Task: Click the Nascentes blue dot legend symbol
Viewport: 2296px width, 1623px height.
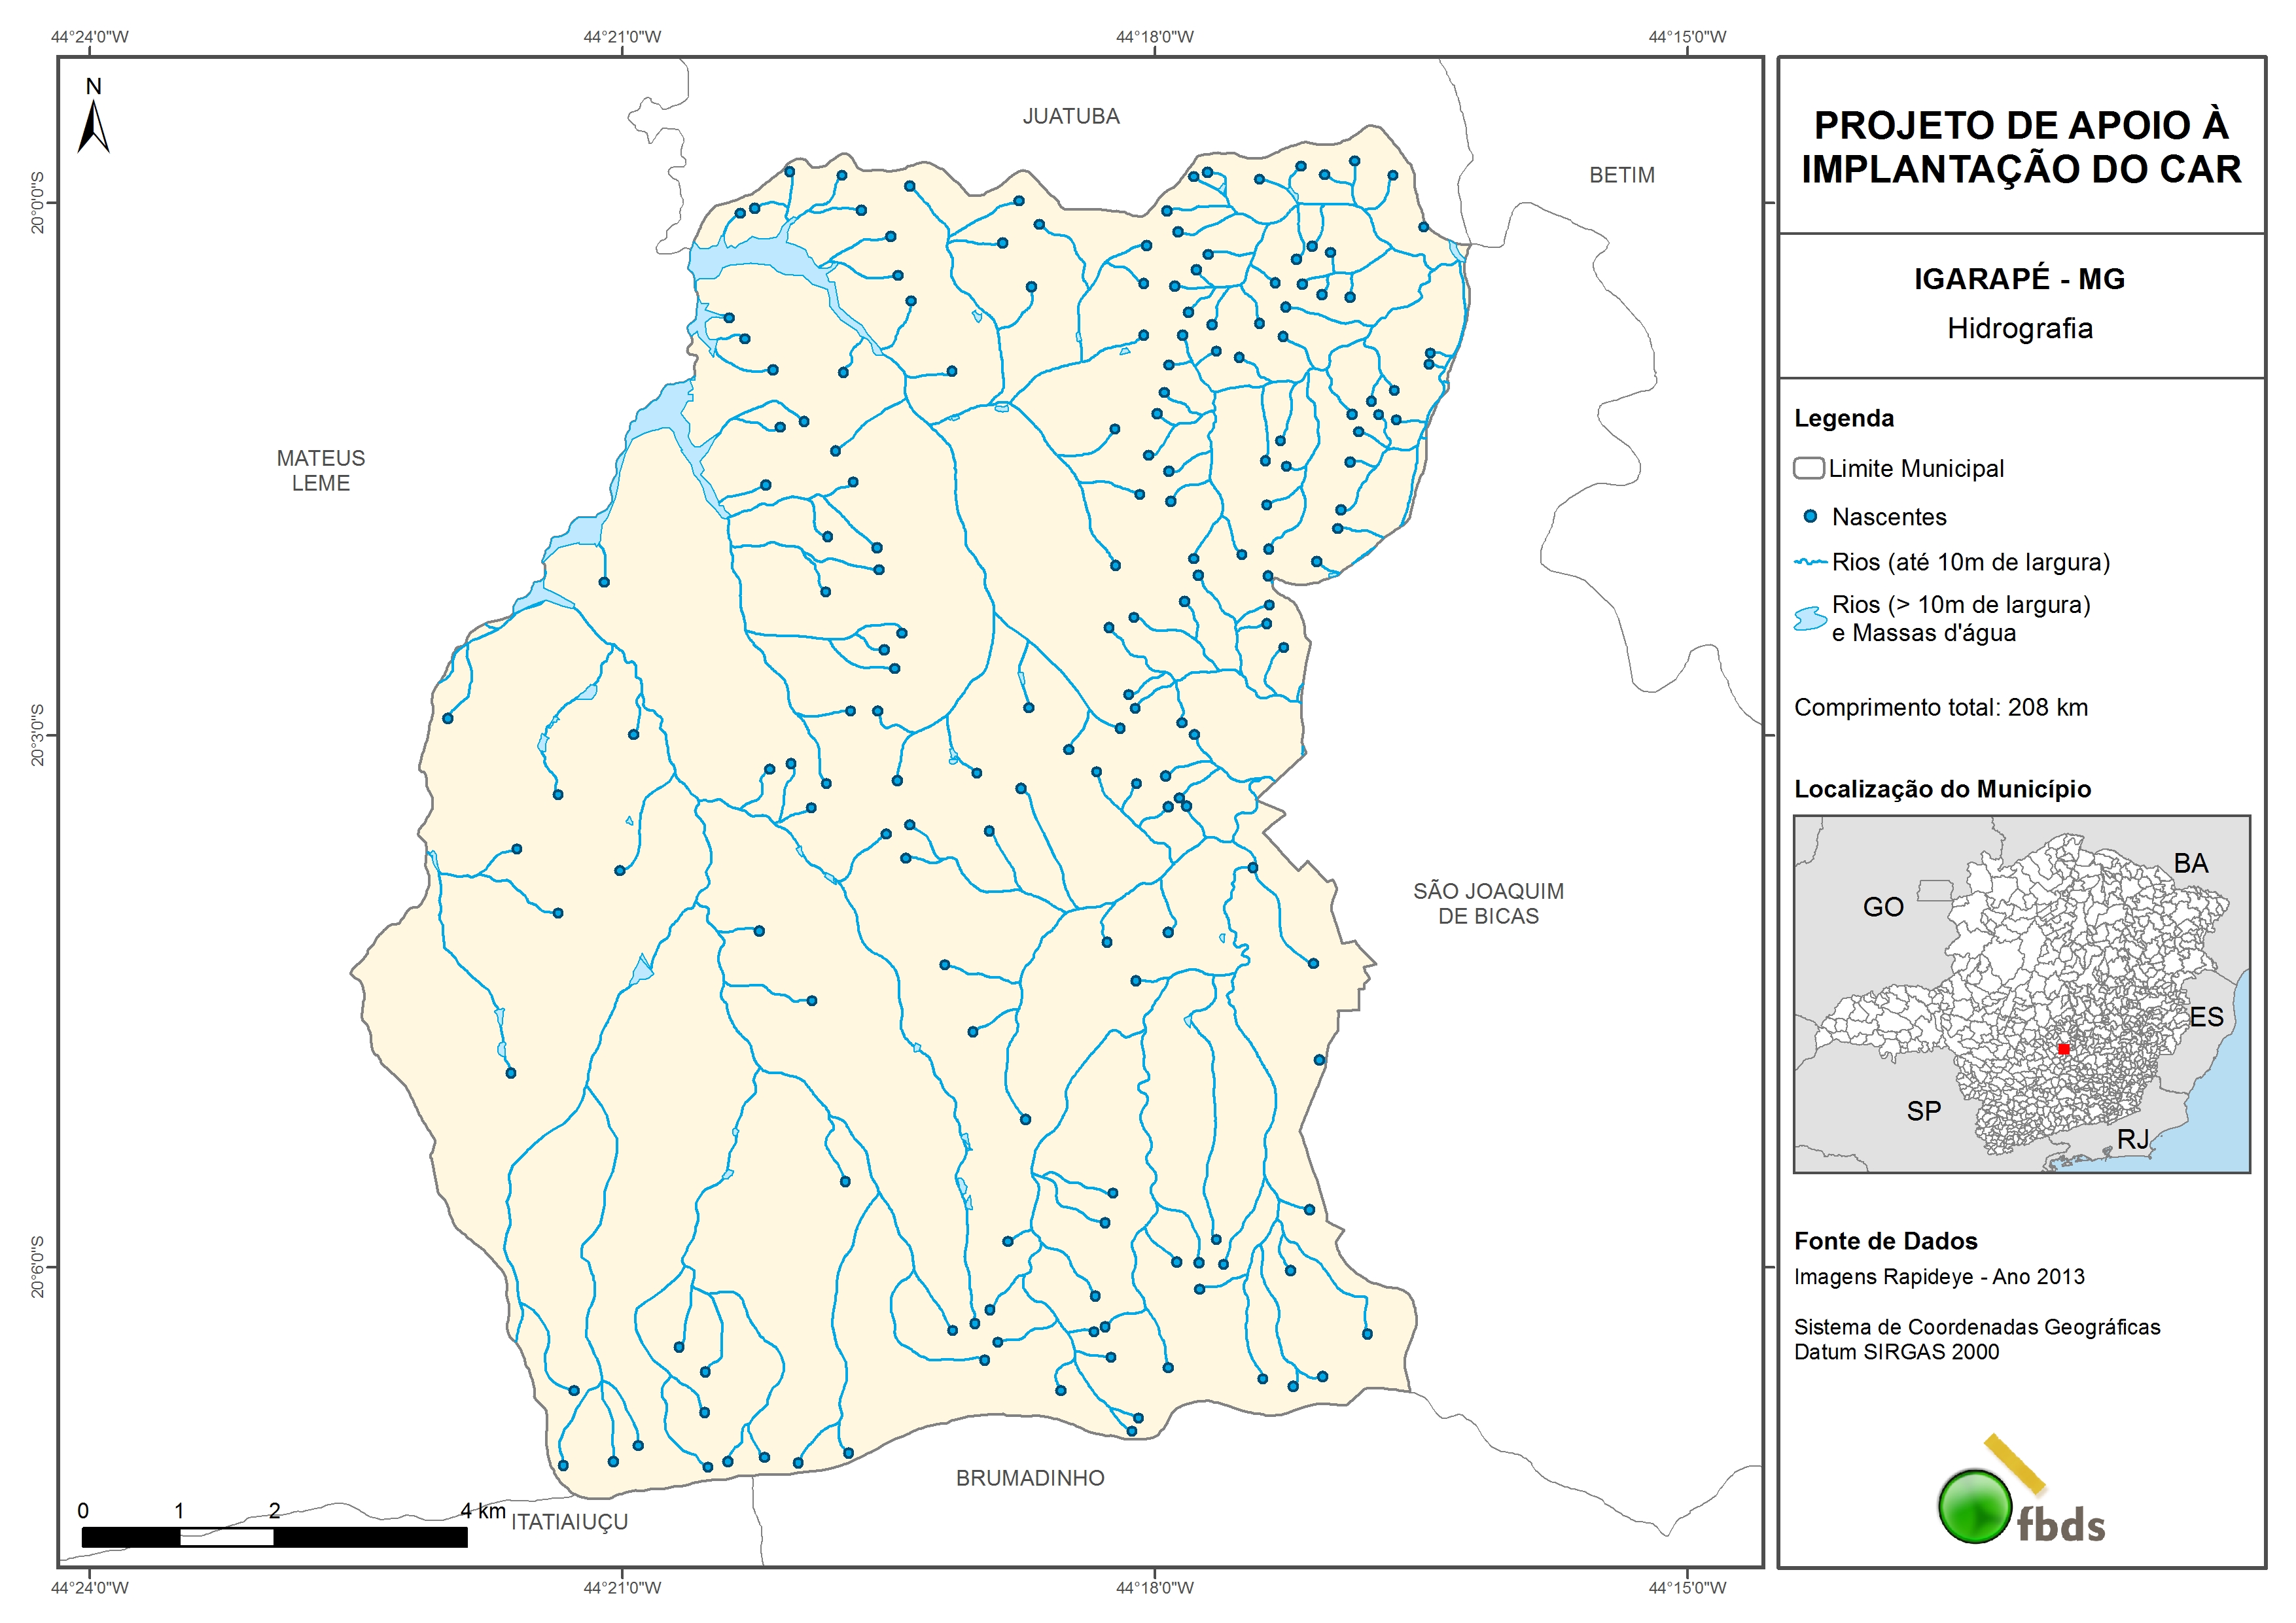Action: point(1810,517)
